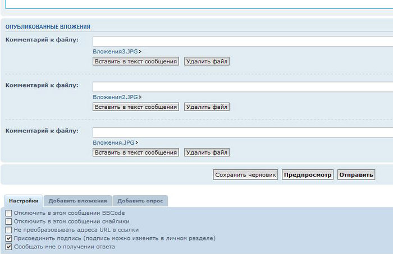Disable BBCode checkbox 'Отключить в этом сообщении BBCode'
This screenshot has width=393, height=254.
click(x=8, y=213)
